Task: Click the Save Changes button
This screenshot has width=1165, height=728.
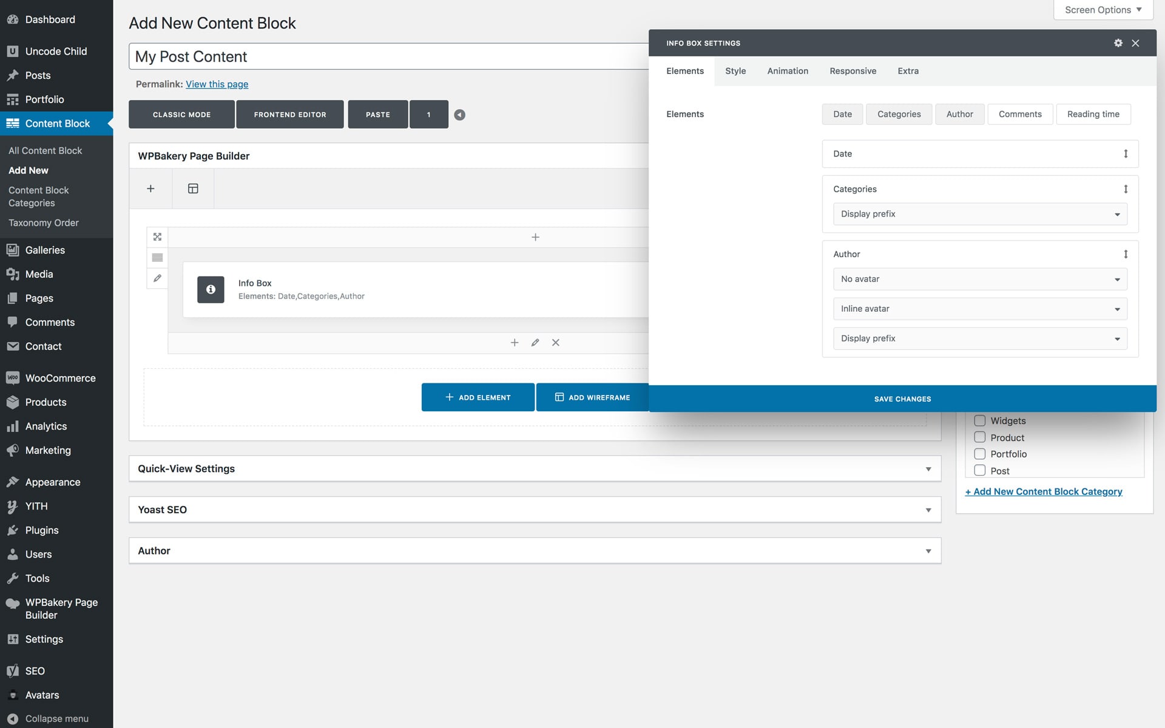Action: 902,399
